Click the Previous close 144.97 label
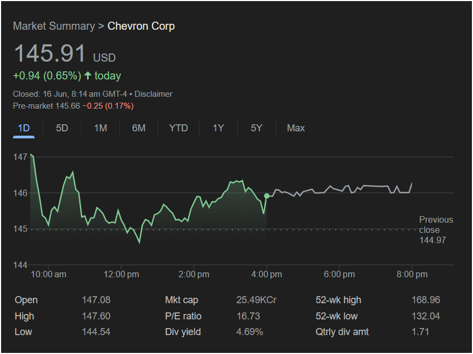 pyautogui.click(x=436, y=230)
